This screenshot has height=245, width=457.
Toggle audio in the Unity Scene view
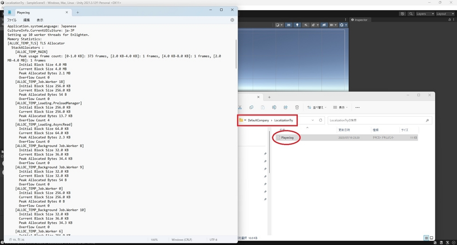coord(305,25)
